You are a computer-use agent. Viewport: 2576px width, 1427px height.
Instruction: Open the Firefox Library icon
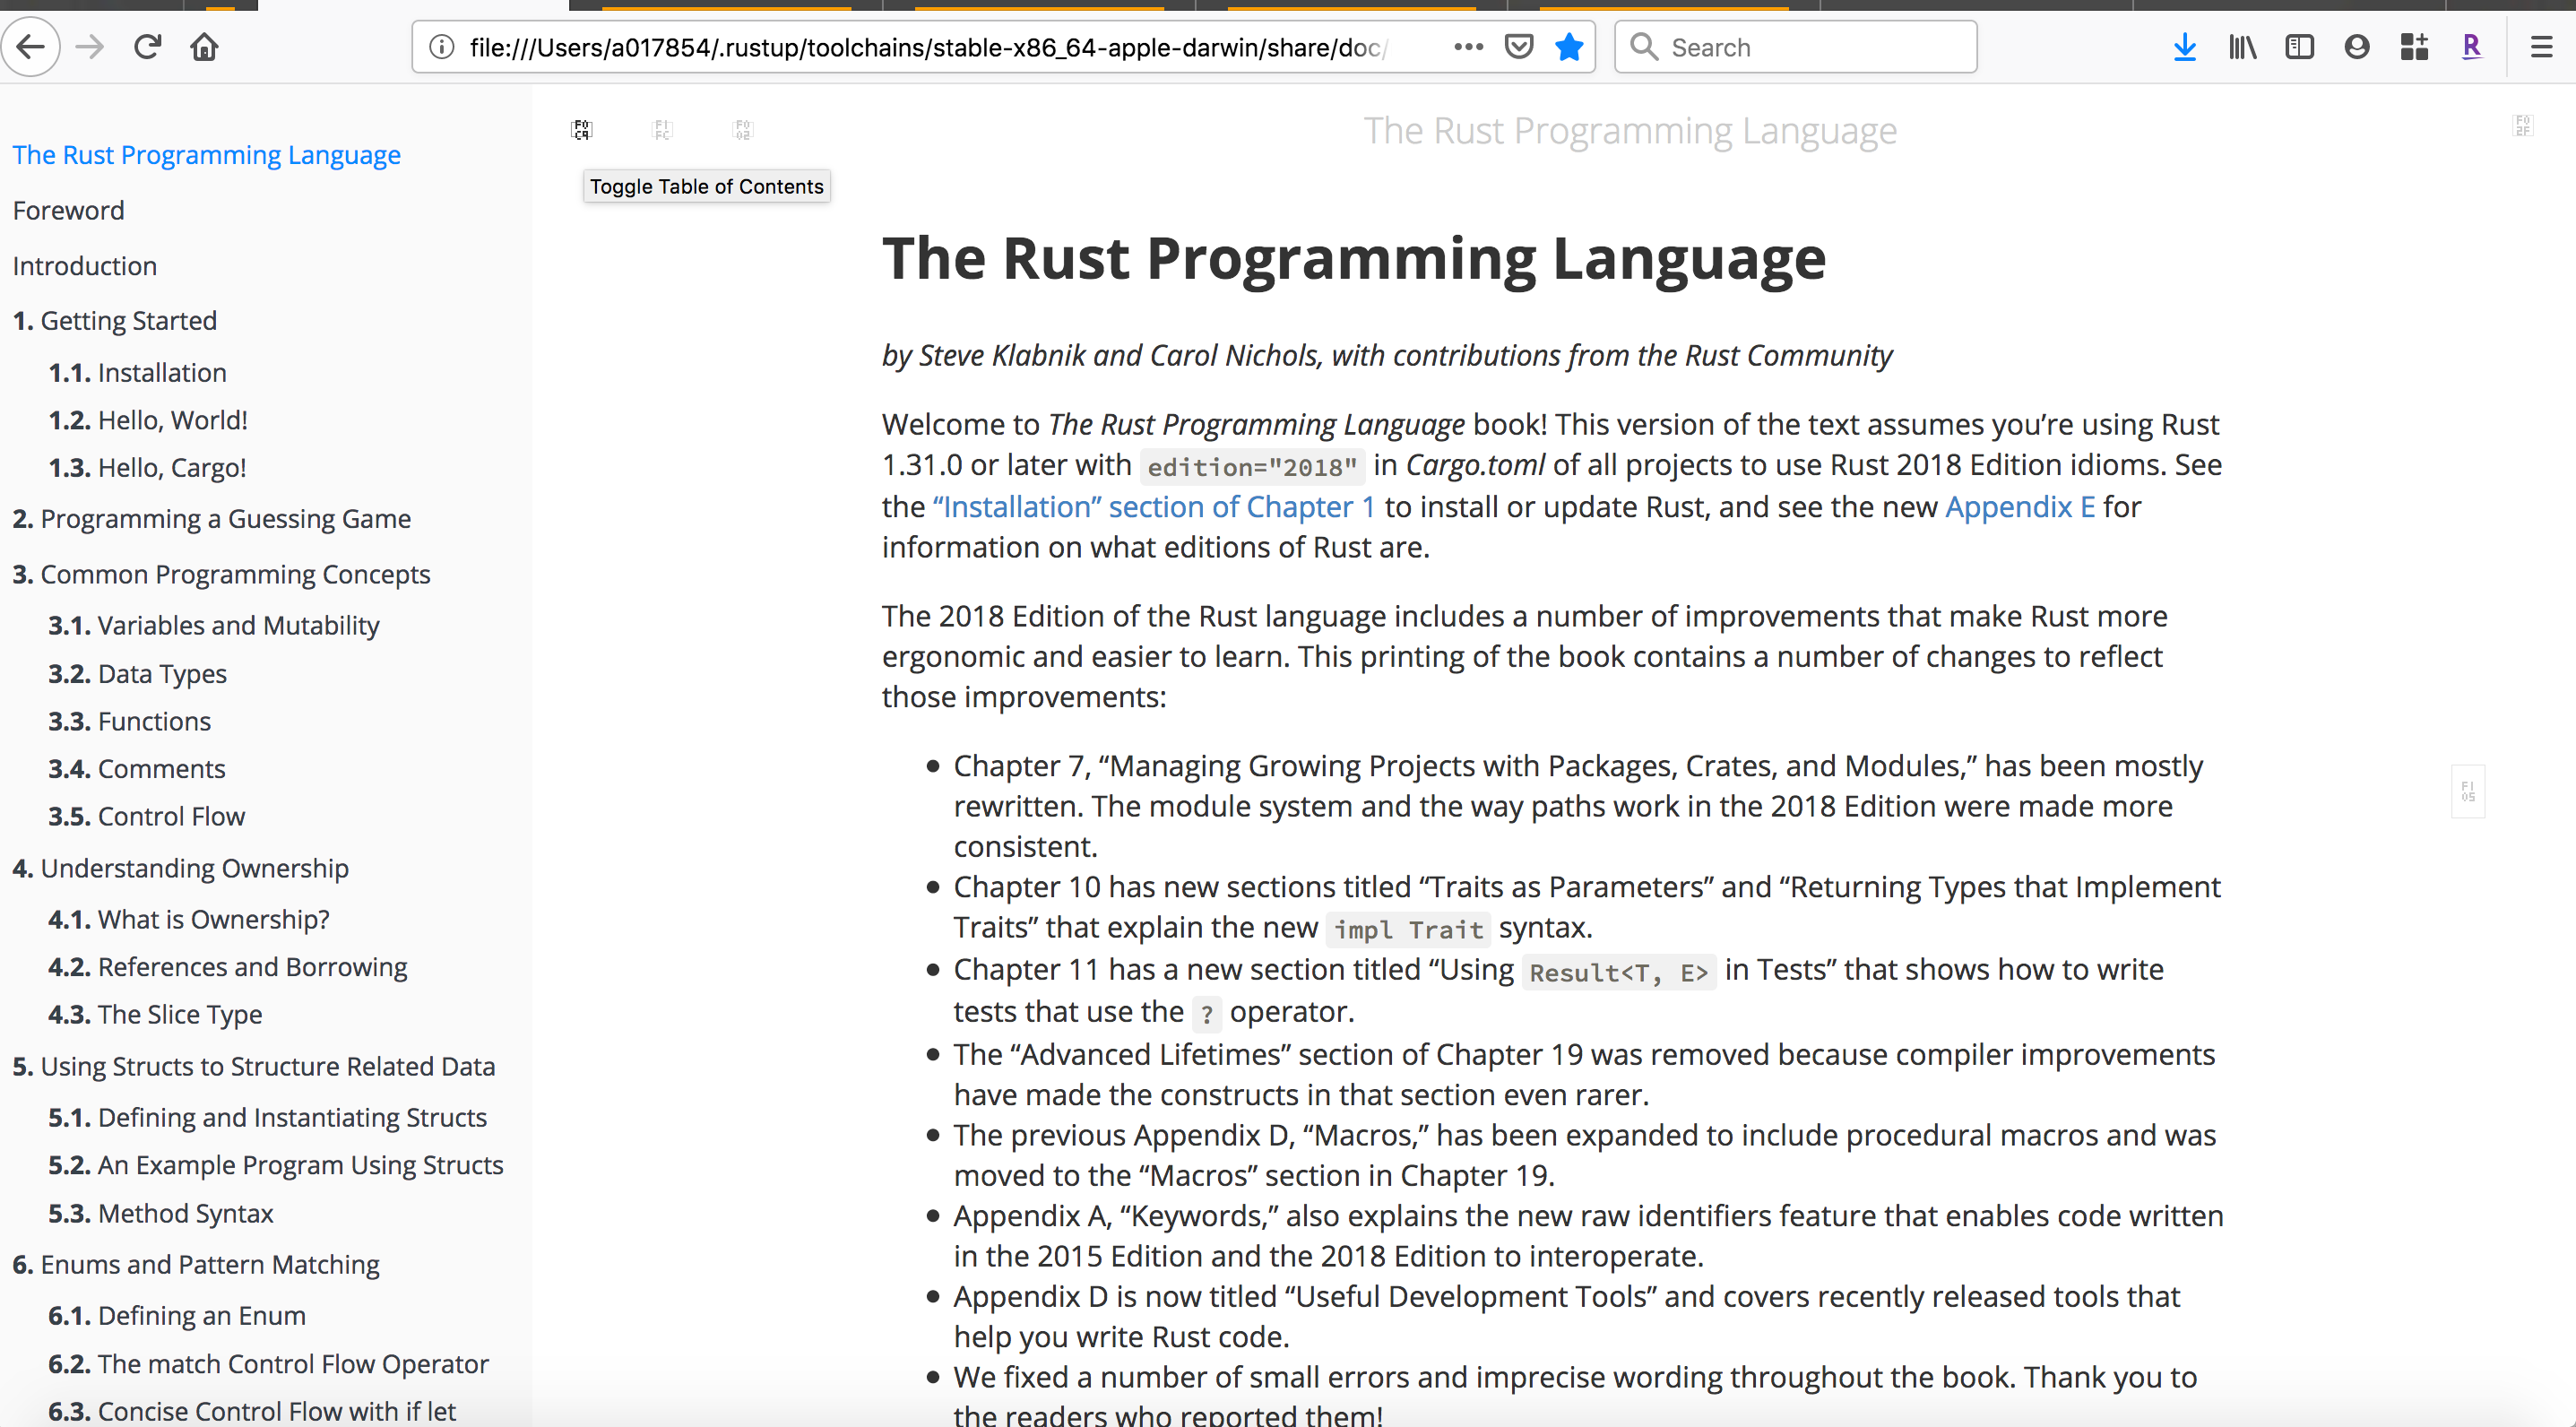tap(2242, 46)
